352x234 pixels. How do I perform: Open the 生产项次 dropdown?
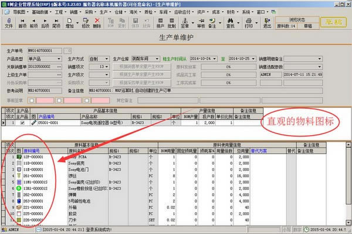point(107,75)
